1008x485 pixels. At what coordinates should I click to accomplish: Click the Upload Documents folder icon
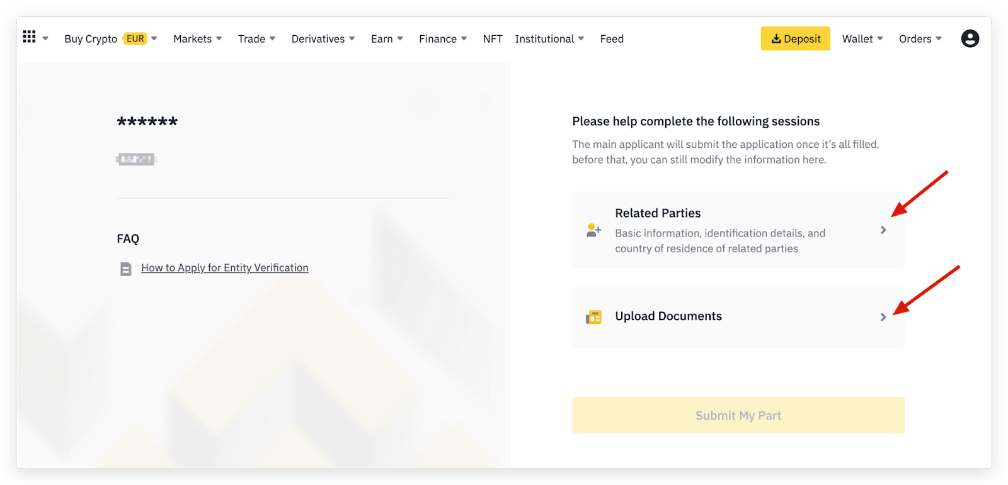click(x=593, y=317)
